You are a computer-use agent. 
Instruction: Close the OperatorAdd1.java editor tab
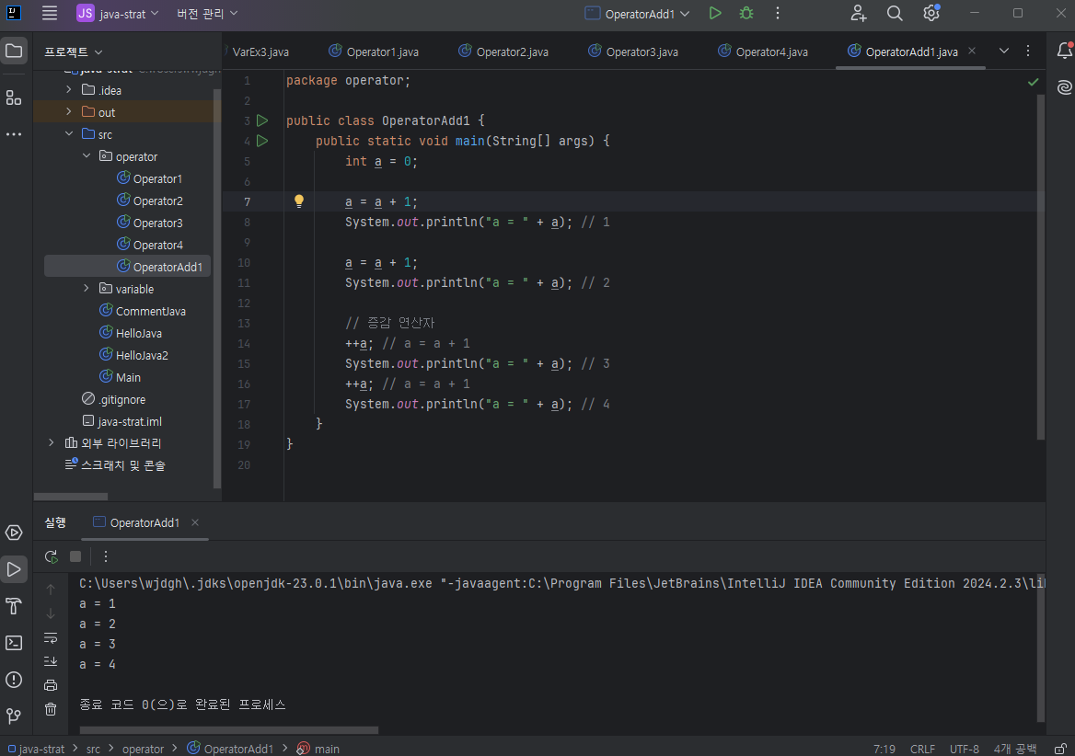[972, 51]
